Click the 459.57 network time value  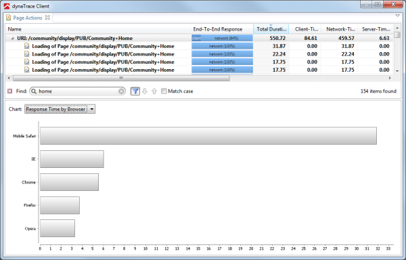point(346,38)
